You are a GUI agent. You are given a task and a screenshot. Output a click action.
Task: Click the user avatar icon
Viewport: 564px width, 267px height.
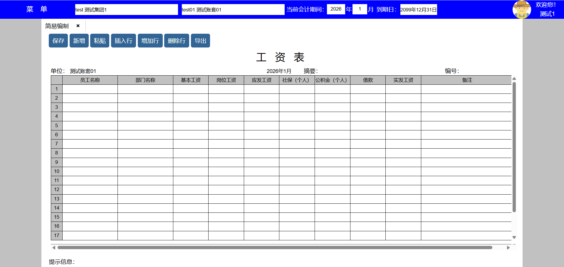pyautogui.click(x=521, y=9)
